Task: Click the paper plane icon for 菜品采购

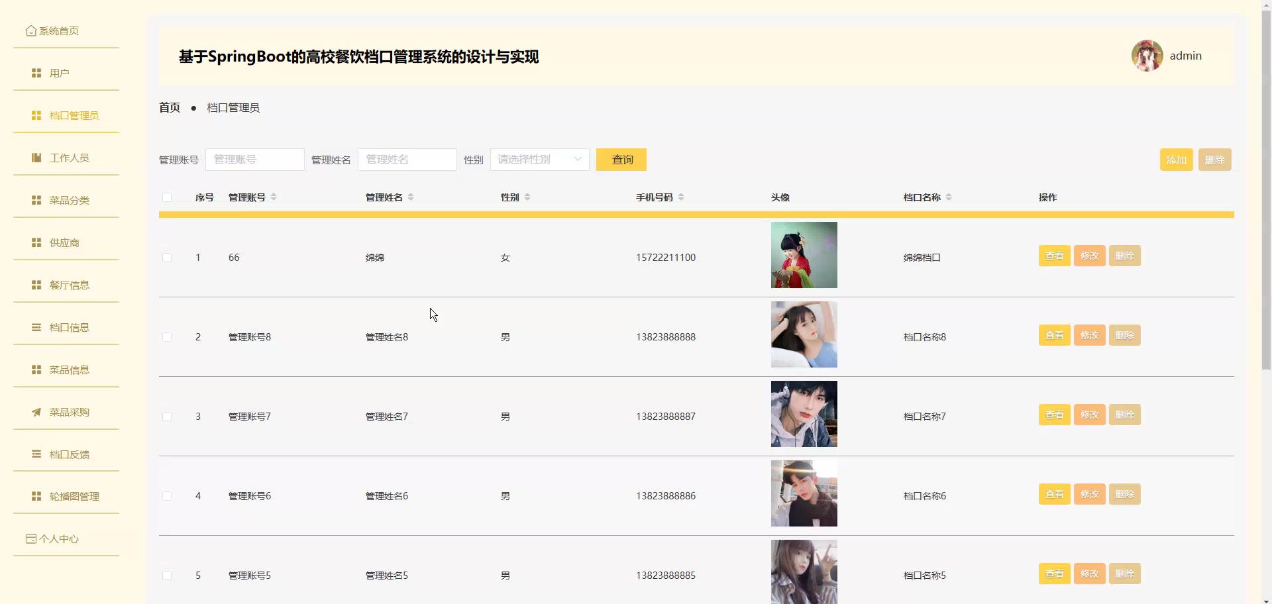Action: 36,412
